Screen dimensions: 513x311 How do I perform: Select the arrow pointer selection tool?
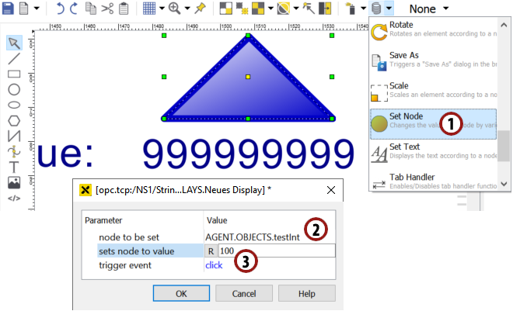point(14,42)
